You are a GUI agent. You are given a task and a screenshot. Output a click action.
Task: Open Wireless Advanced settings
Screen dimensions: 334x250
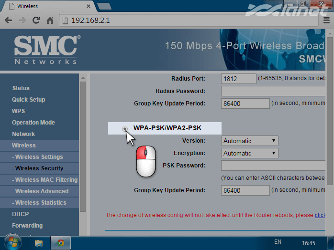coord(40,191)
